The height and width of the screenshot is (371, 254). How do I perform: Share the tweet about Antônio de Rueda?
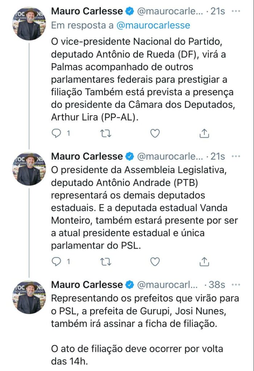(x=204, y=133)
